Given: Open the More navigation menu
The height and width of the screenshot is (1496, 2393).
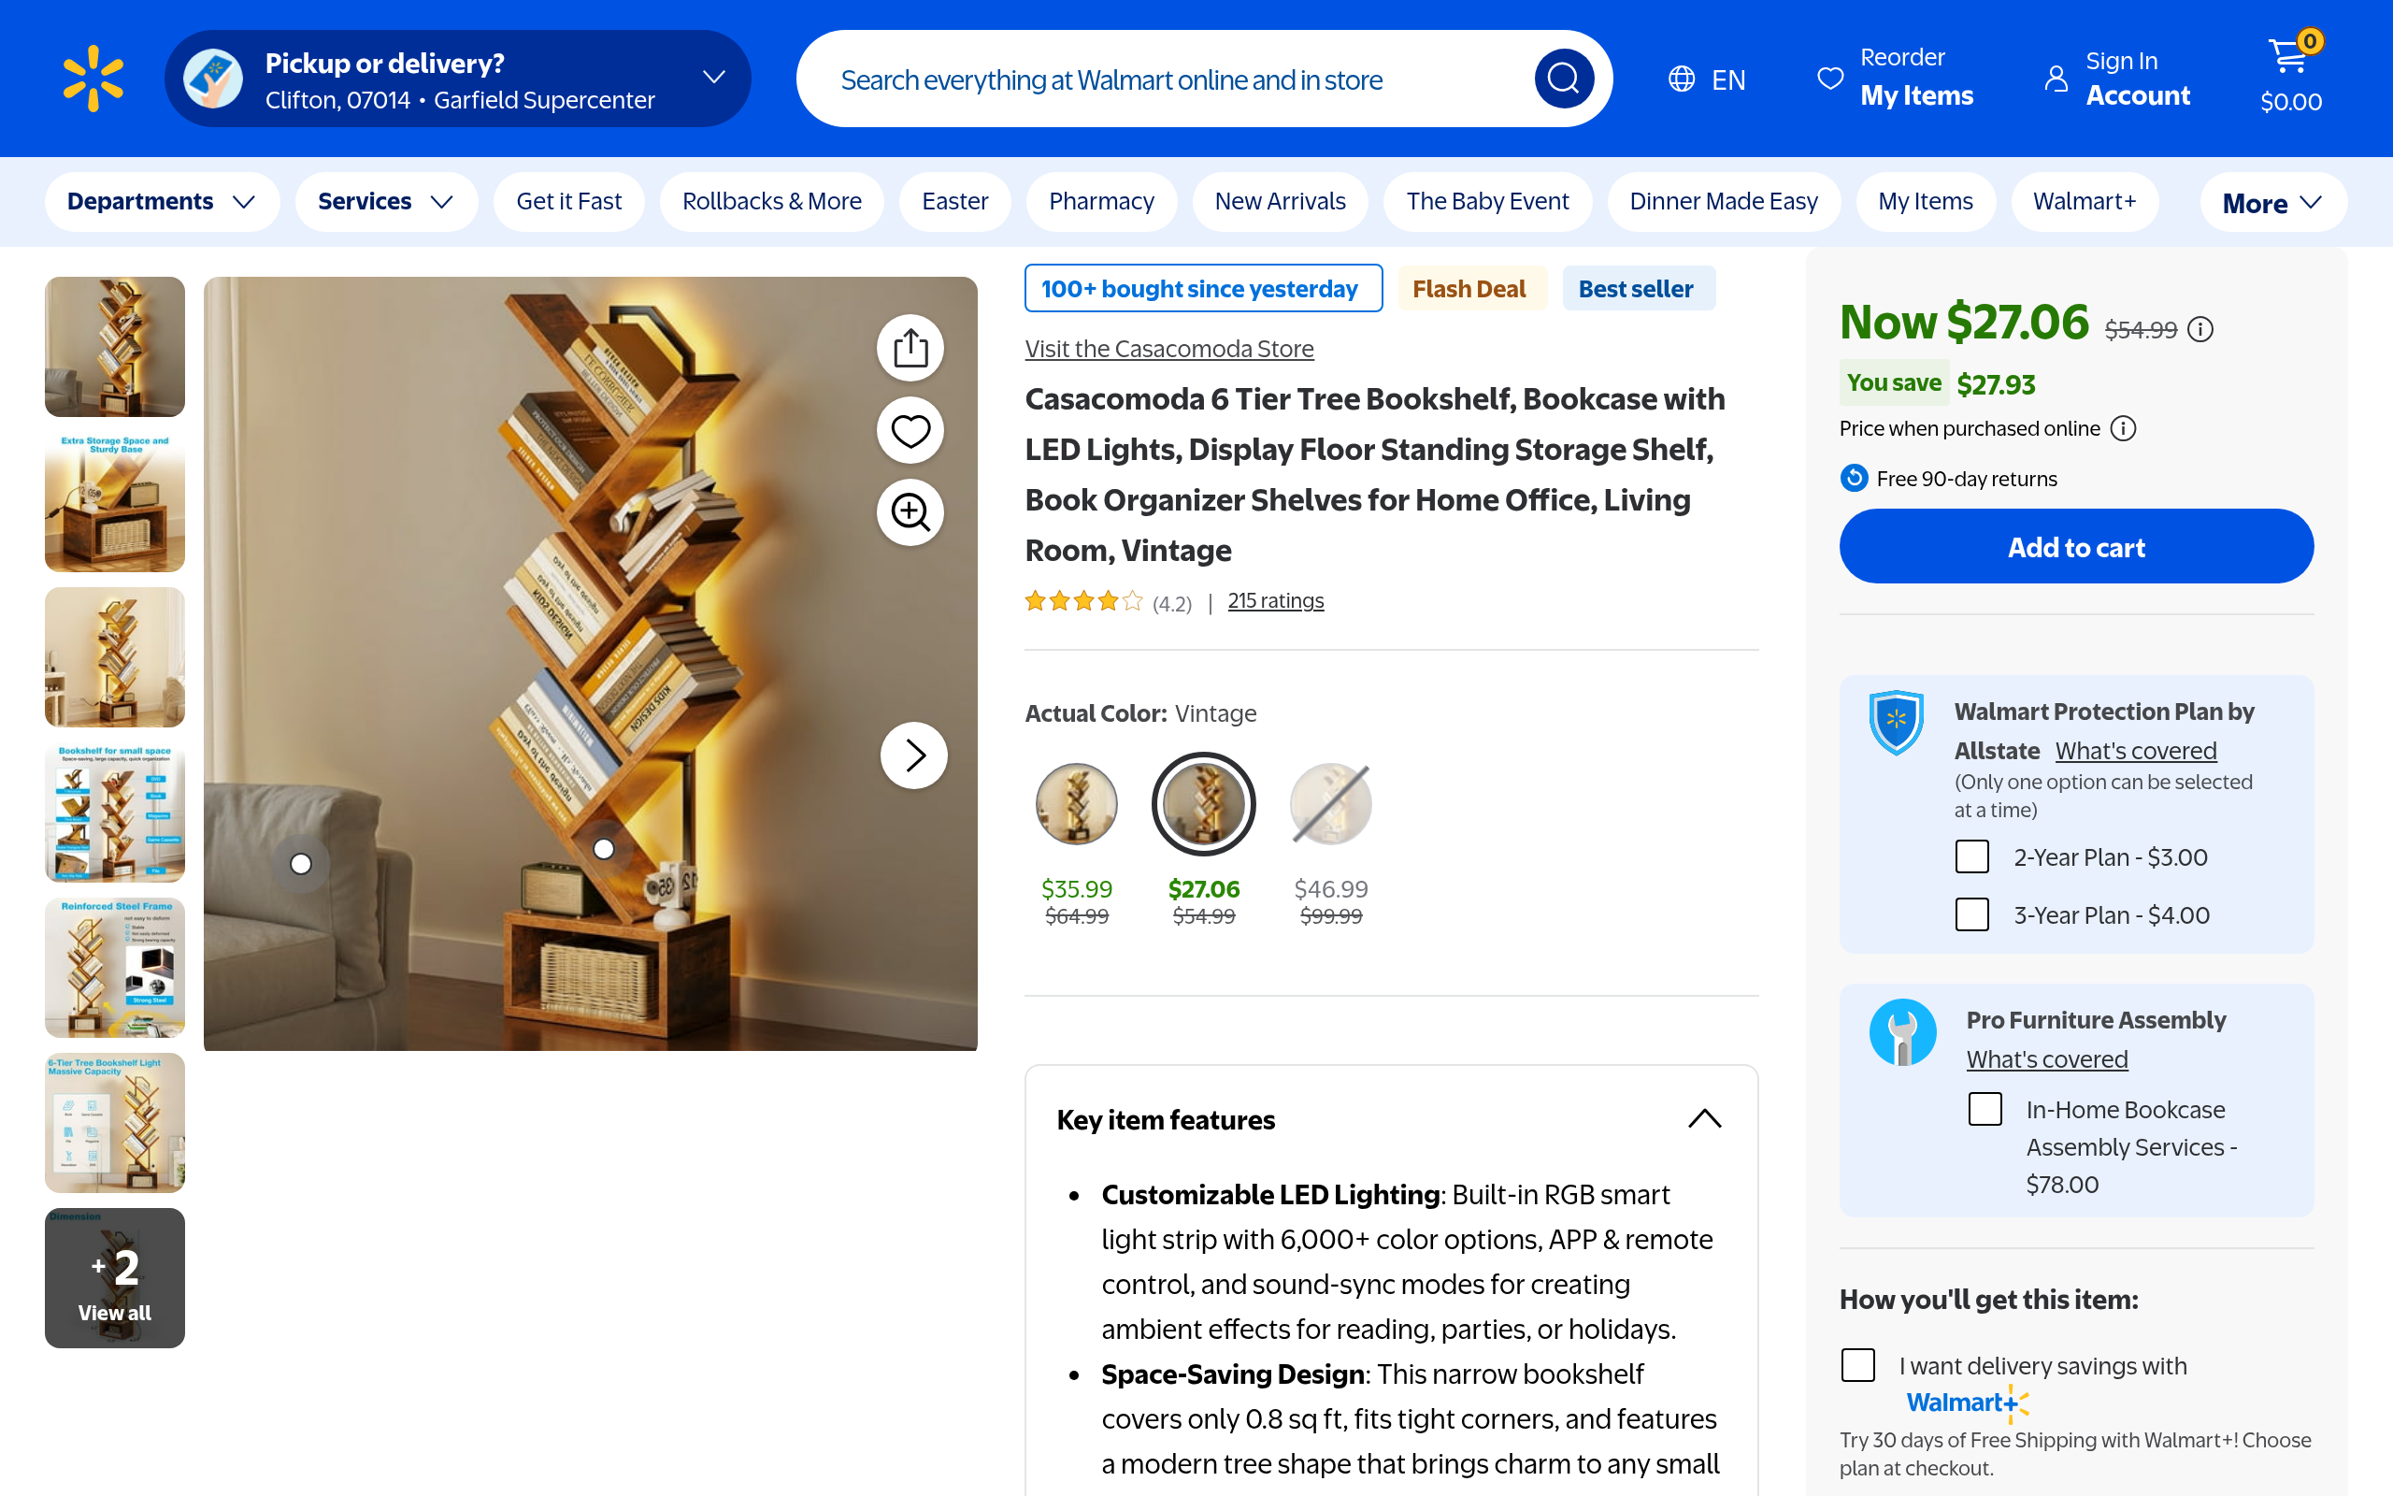Looking at the screenshot, I should [2271, 203].
